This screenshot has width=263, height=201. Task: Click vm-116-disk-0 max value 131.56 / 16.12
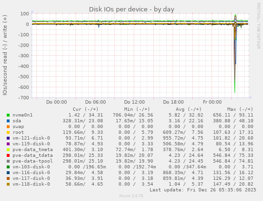pyautogui.click(x=233, y=173)
